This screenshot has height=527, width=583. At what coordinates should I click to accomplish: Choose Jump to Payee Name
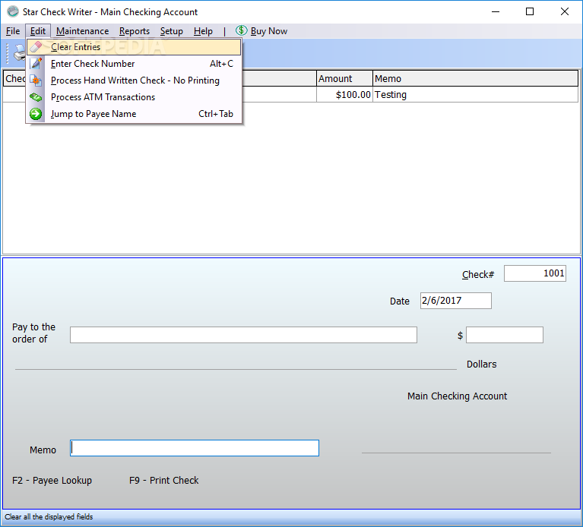point(134,114)
